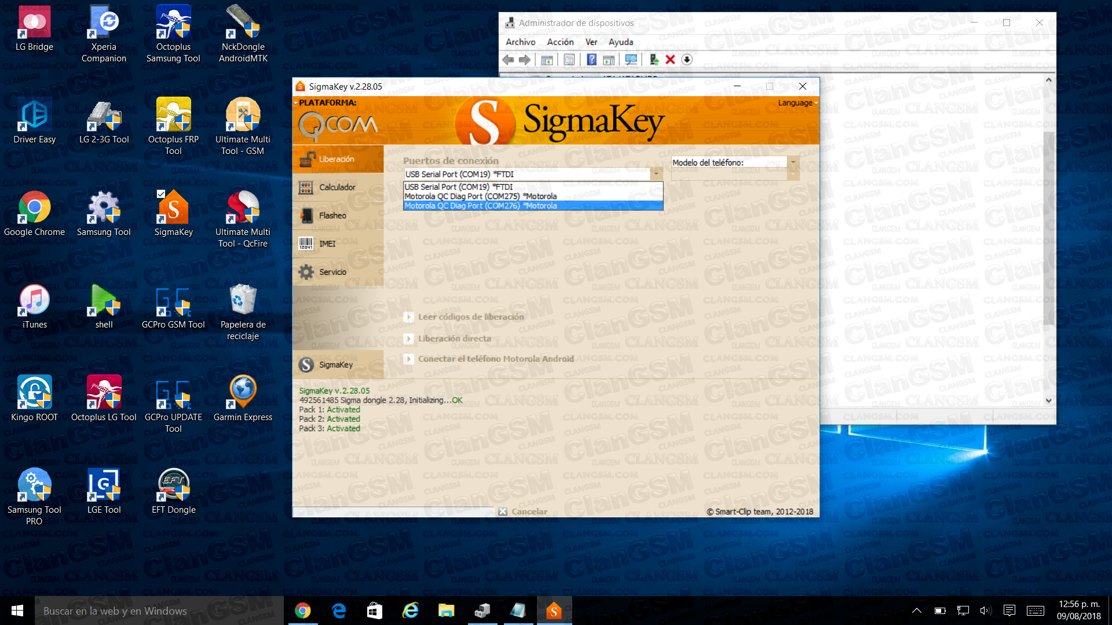Image resolution: width=1112 pixels, height=625 pixels.
Task: Open the Servicio section
Action: (x=338, y=272)
